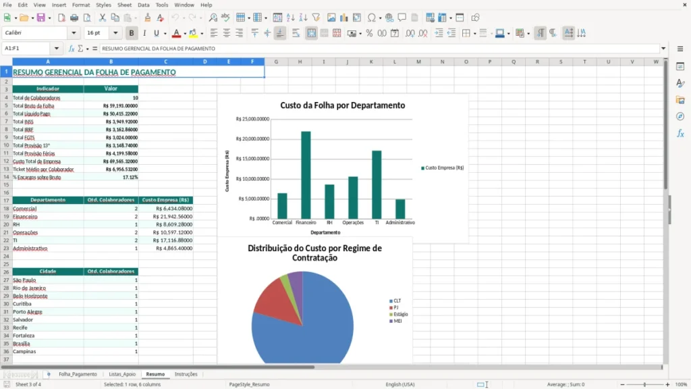Insert special character Omega icon

[372, 18]
